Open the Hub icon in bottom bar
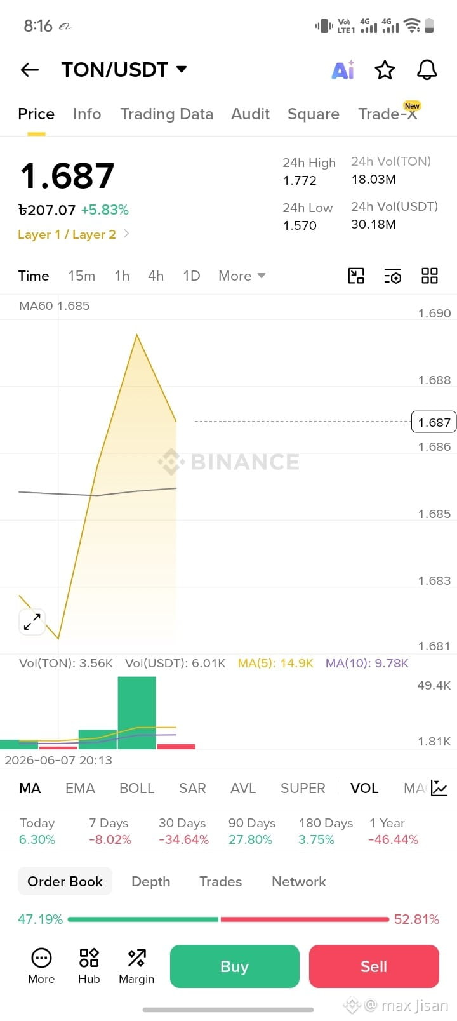Image resolution: width=457 pixels, height=1021 pixels. (89, 966)
